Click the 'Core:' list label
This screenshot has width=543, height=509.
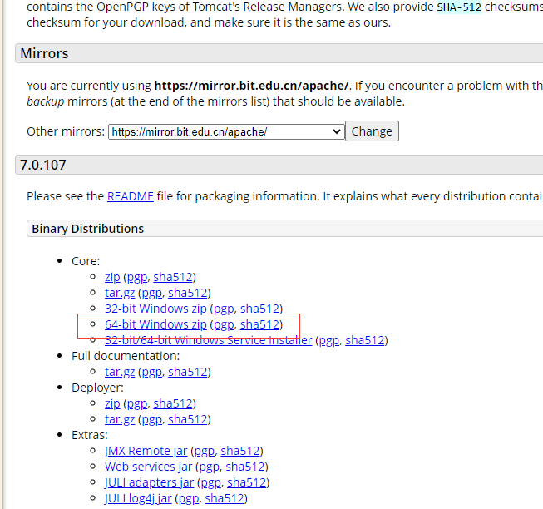[86, 261]
